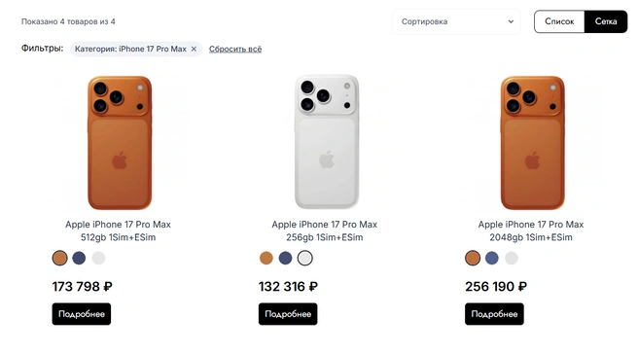Click the chevron arrow in the sorting box

pos(511,21)
